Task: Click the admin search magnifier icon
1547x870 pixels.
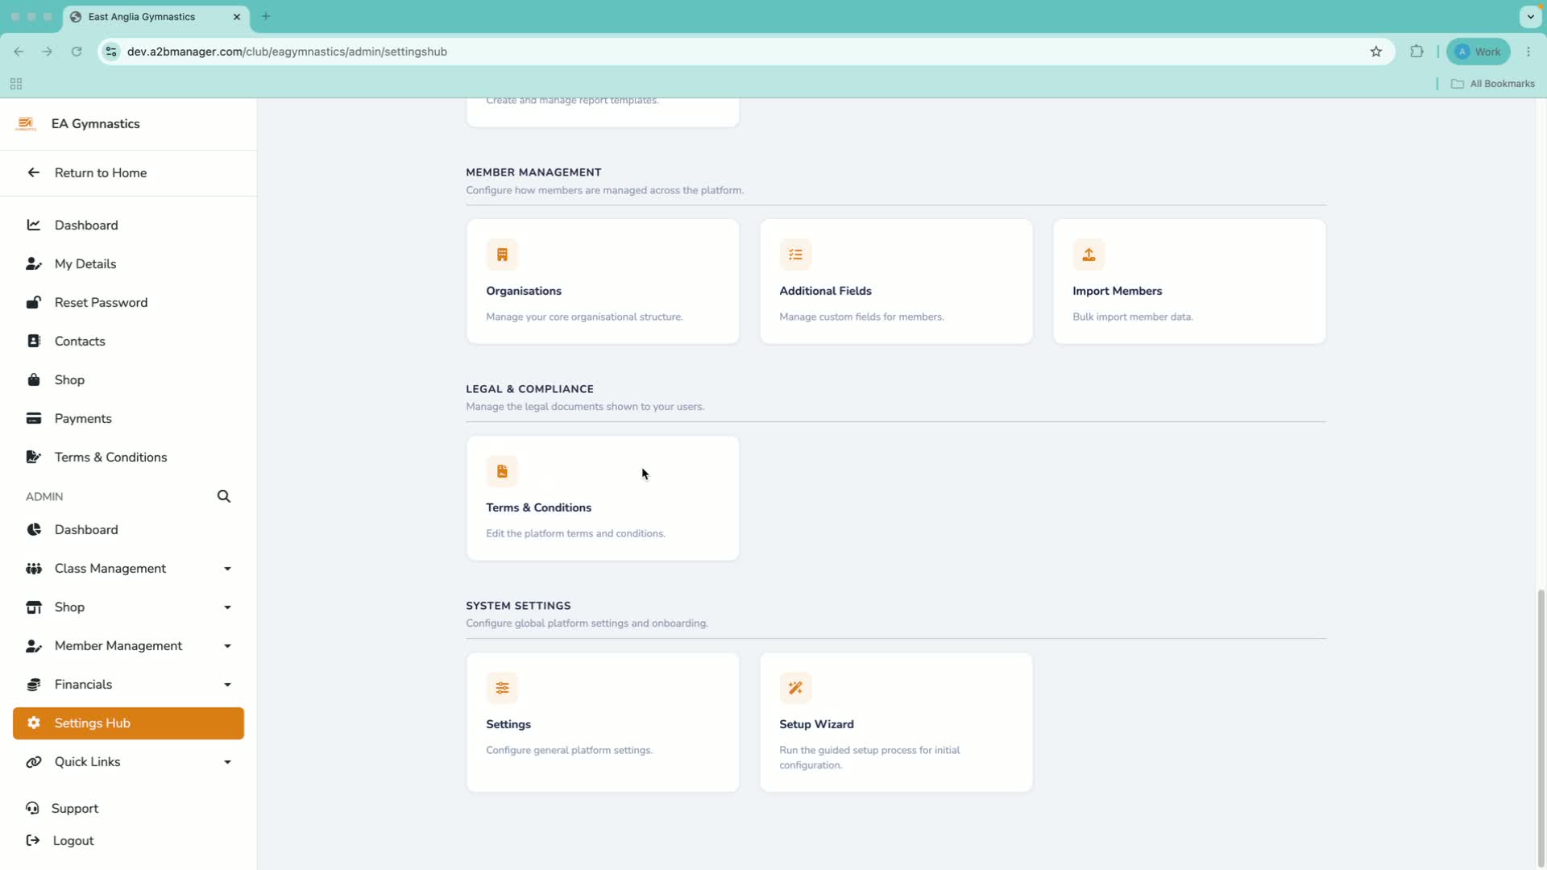Action: coord(224,497)
